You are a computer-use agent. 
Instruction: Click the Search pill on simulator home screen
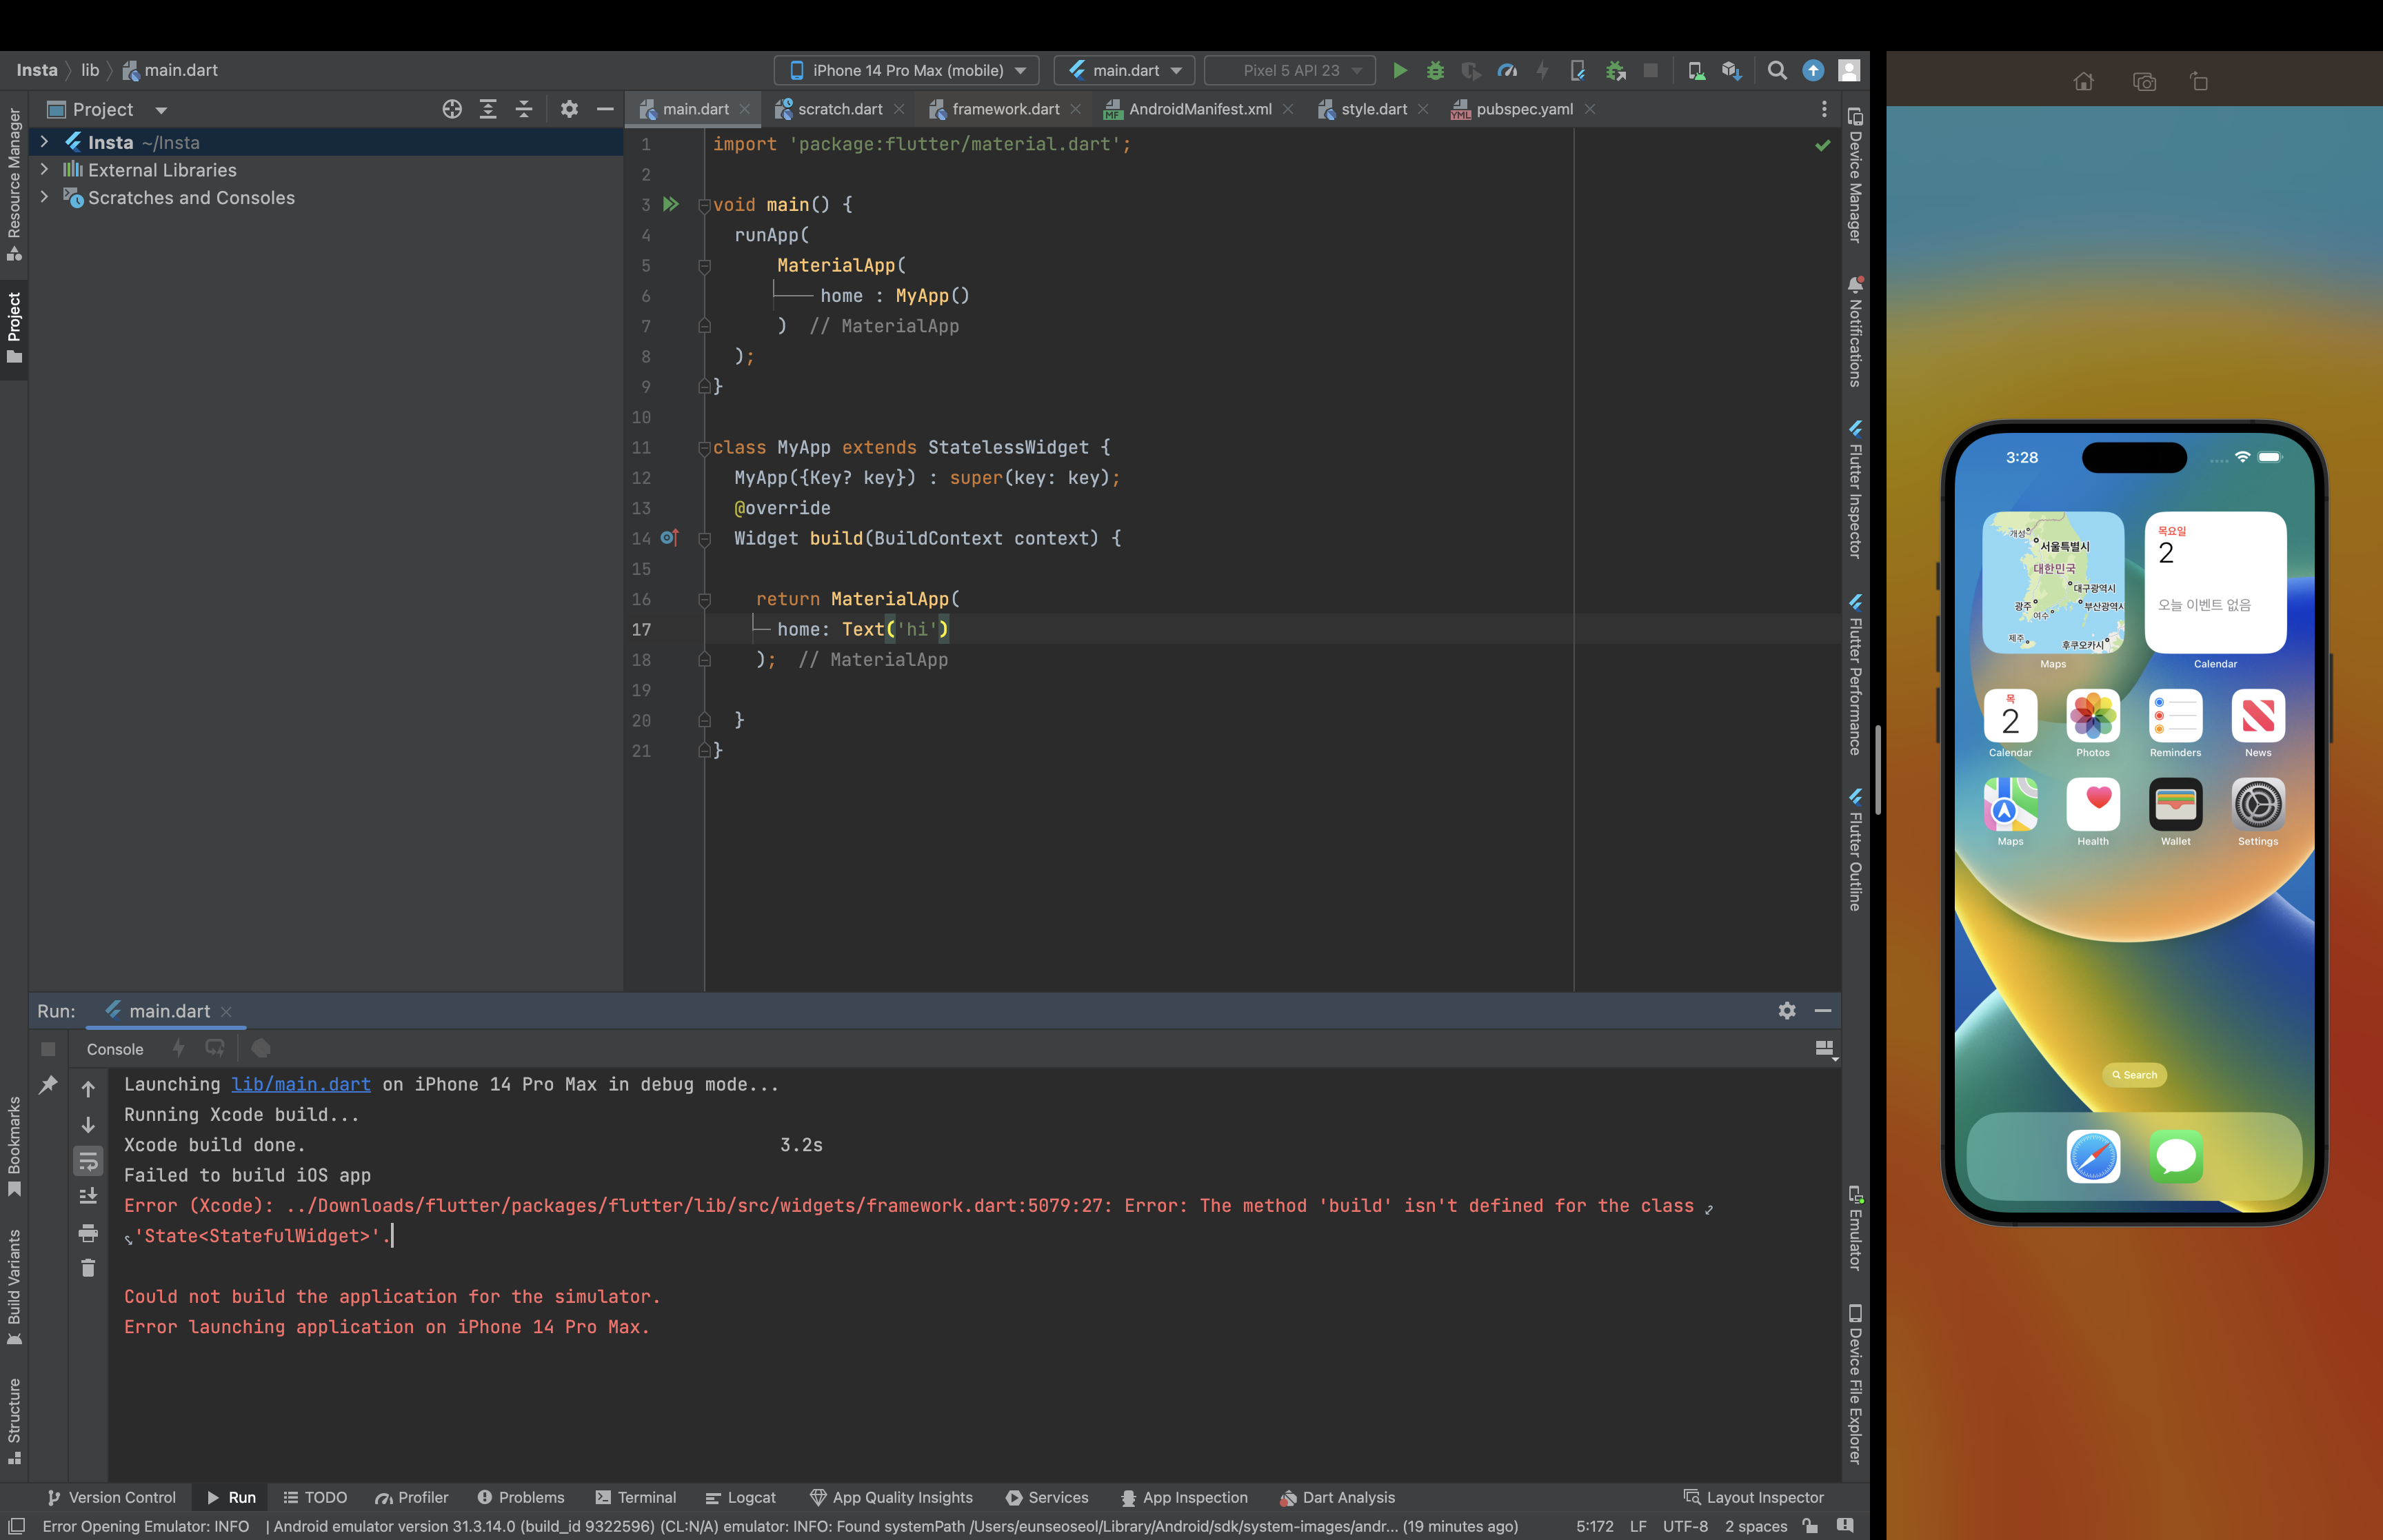point(2134,1075)
